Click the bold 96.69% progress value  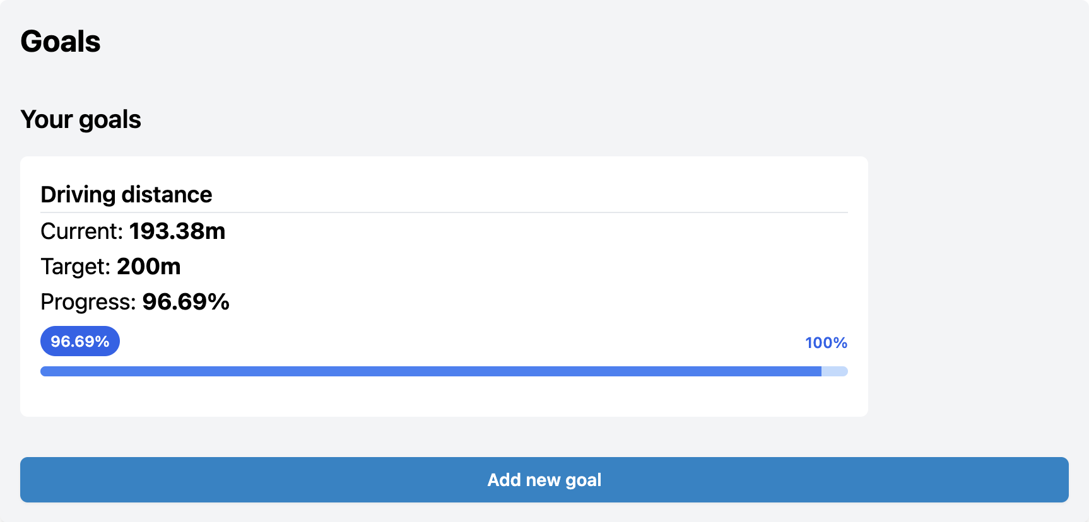click(x=186, y=302)
